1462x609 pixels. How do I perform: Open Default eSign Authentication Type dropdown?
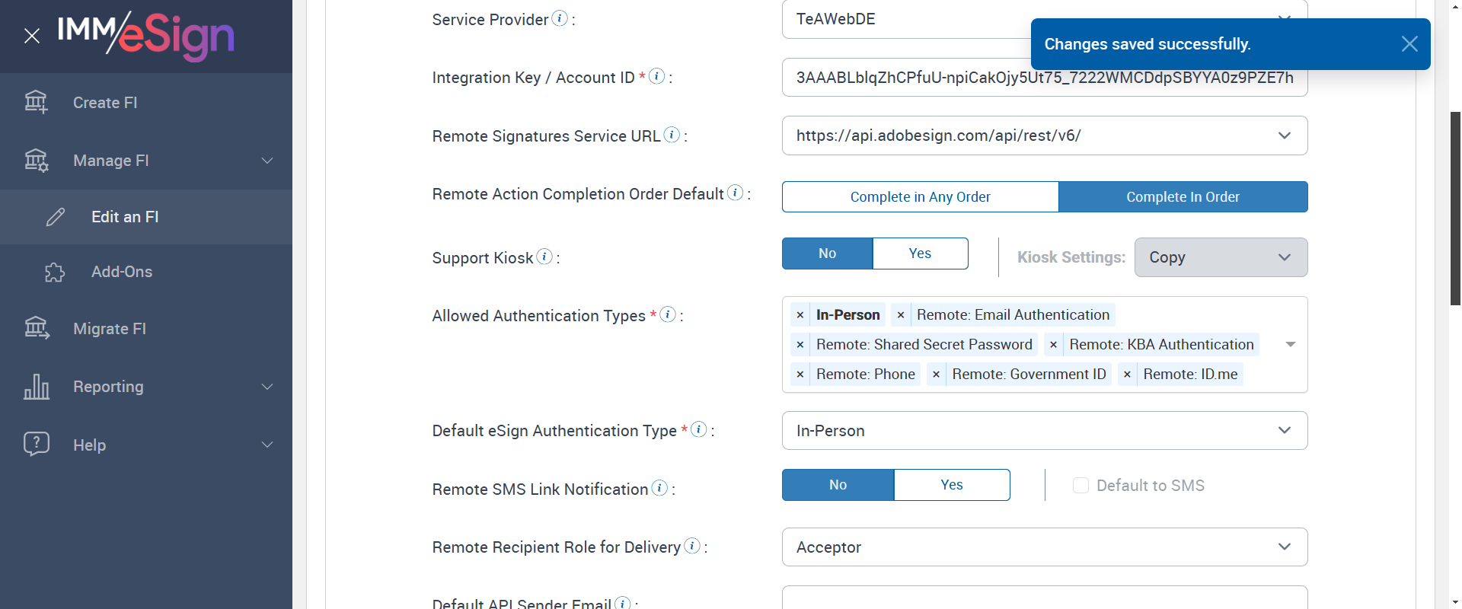[x=1284, y=431]
